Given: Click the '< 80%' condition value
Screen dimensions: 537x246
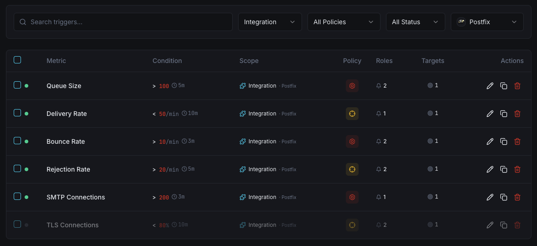Looking at the screenshot, I should [161, 225].
